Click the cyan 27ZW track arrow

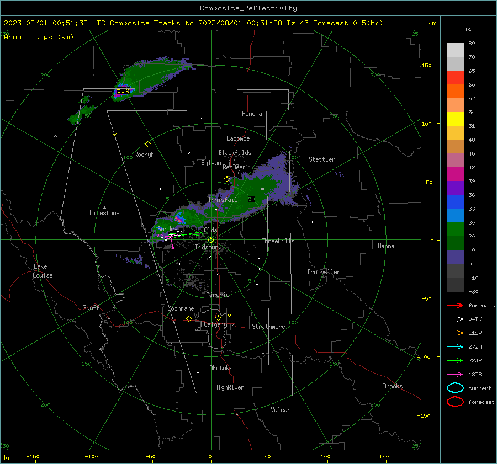click(455, 347)
